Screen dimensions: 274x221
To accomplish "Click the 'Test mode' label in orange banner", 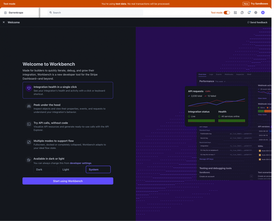I will point(9,4).
